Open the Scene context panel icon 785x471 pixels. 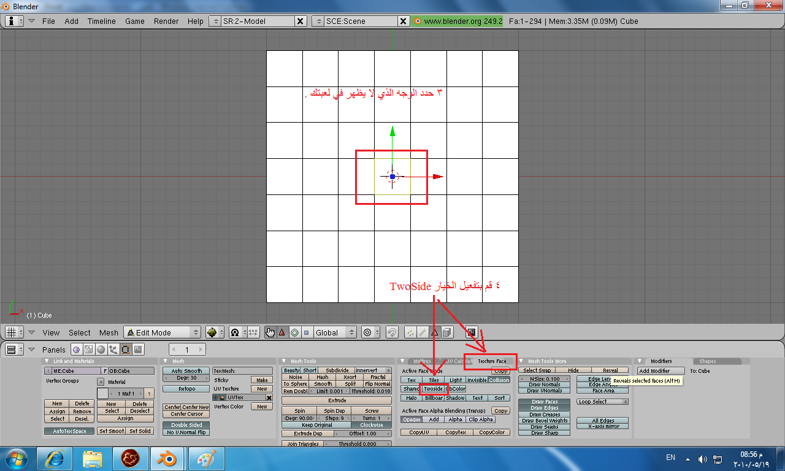tap(138, 350)
